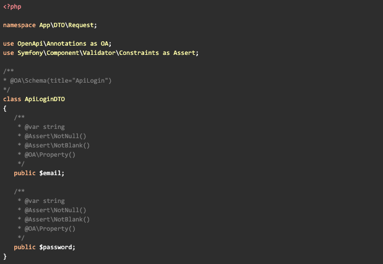Click the class keyword
This screenshot has width=383, height=264.
coord(12,99)
